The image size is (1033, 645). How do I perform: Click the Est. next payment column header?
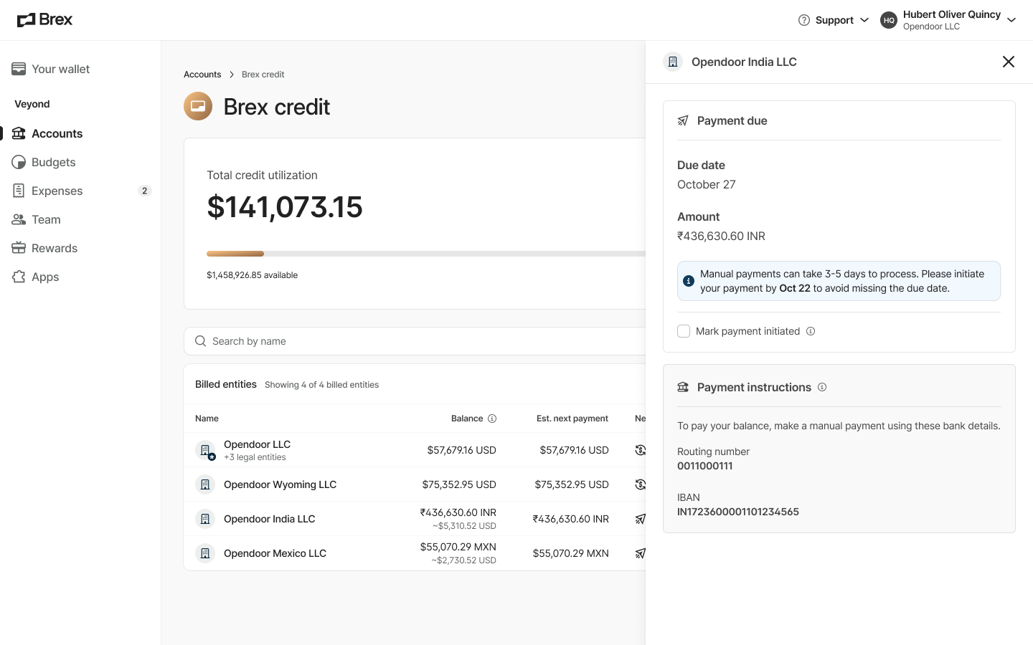pyautogui.click(x=572, y=419)
